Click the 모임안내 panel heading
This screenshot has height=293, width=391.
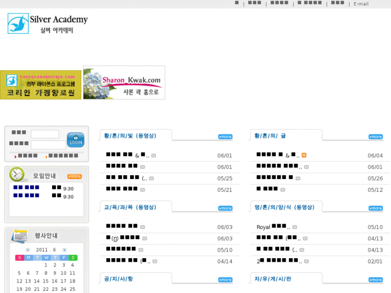pos(45,176)
